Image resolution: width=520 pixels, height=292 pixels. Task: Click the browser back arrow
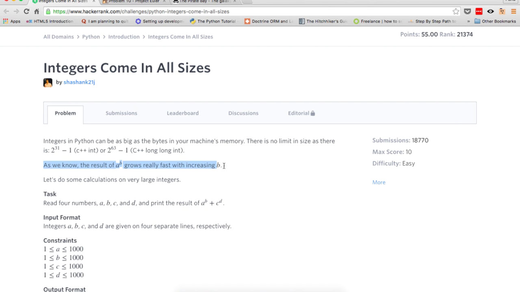pos(6,11)
